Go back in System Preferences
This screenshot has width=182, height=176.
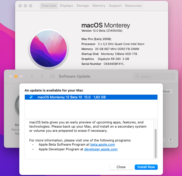coord(32,76)
